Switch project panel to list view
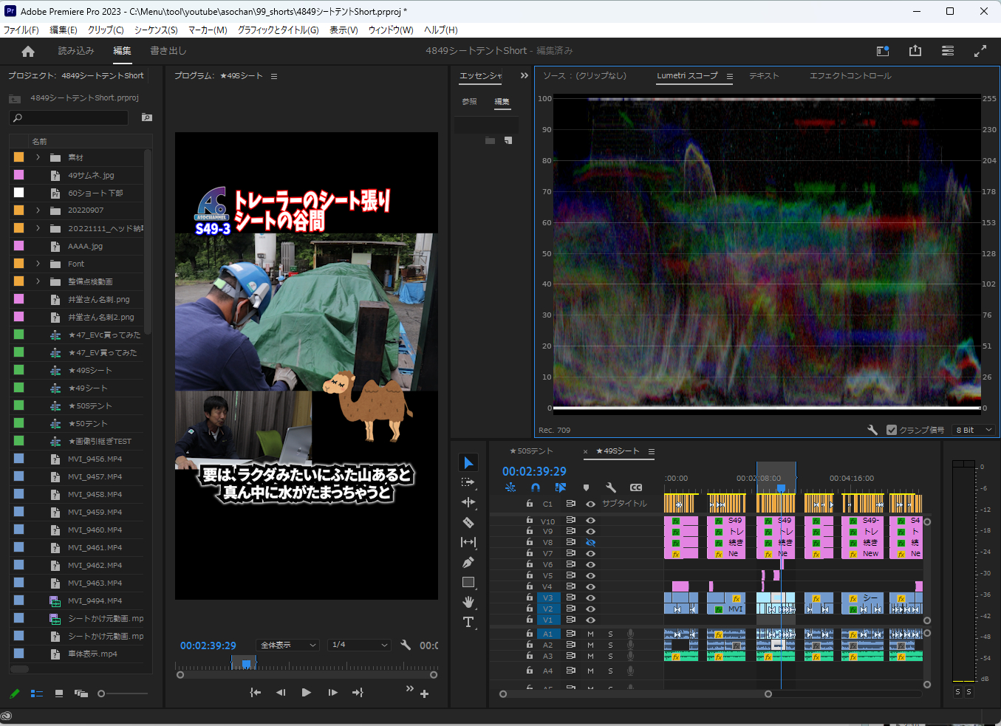Viewport: 1001px width, 726px height. (37, 694)
